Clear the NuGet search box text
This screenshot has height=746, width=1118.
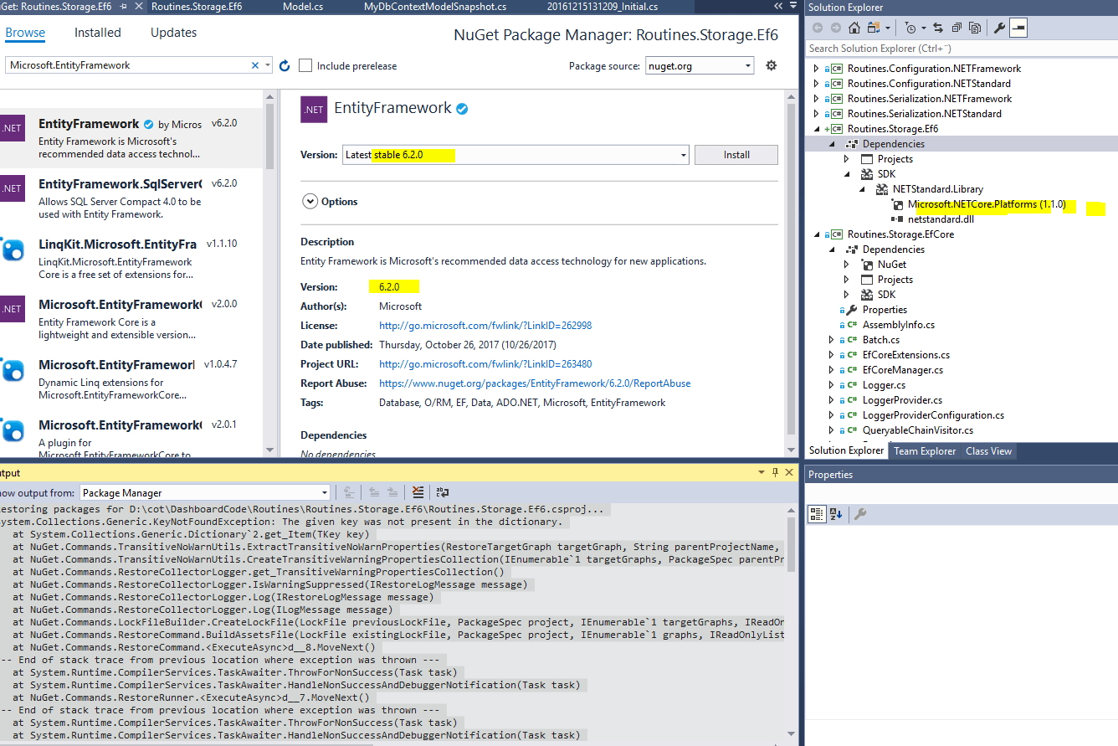256,65
